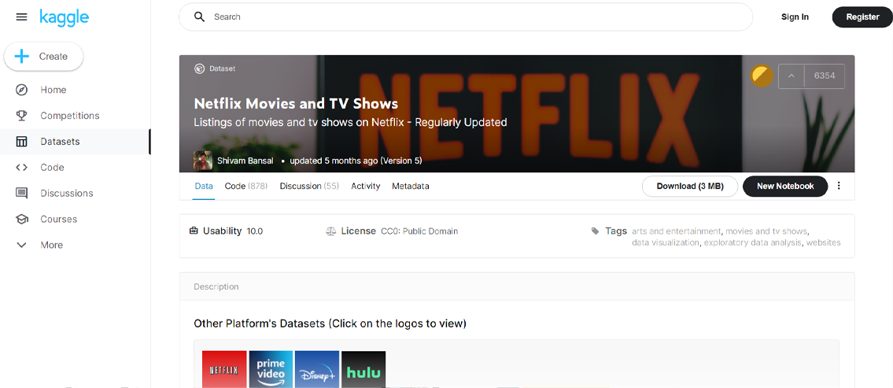Viewport: 893px width, 388px height.
Task: Open the Hulu logo dataset
Action: point(363,369)
